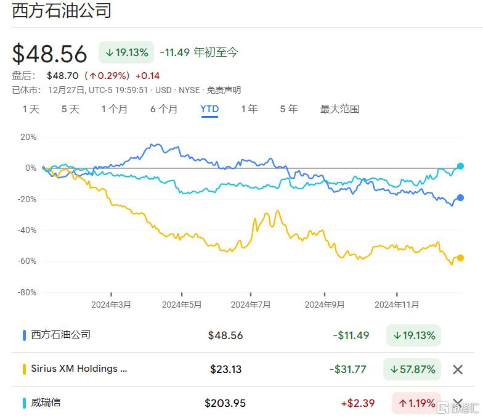This screenshot has height=418, width=483.
Task: Show the 1个月 chart range
Action: [115, 109]
